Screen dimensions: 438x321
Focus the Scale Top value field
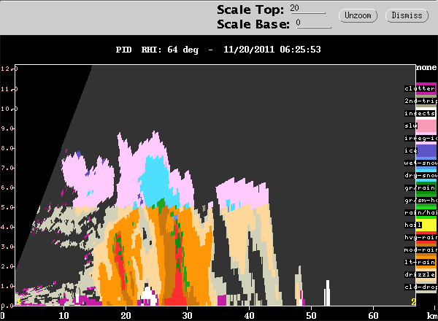(x=307, y=9)
